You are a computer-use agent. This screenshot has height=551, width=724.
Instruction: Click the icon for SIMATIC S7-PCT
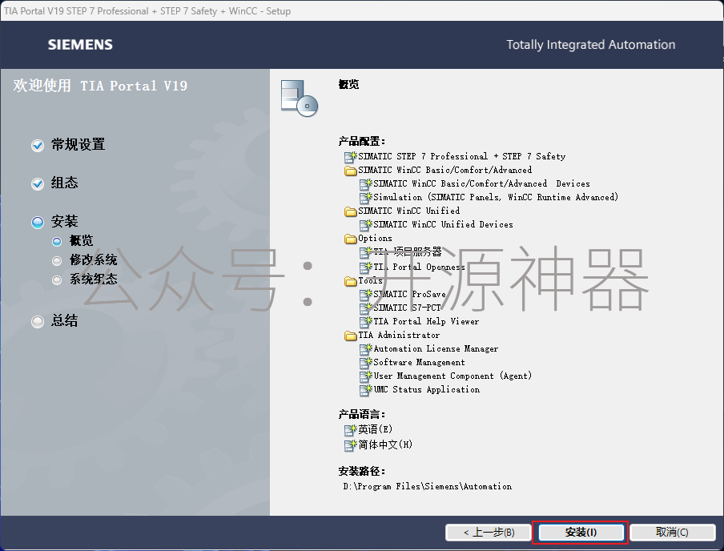click(x=366, y=308)
